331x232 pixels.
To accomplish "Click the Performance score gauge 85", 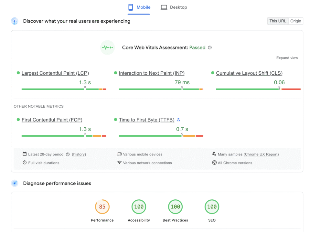I will click(102, 207).
